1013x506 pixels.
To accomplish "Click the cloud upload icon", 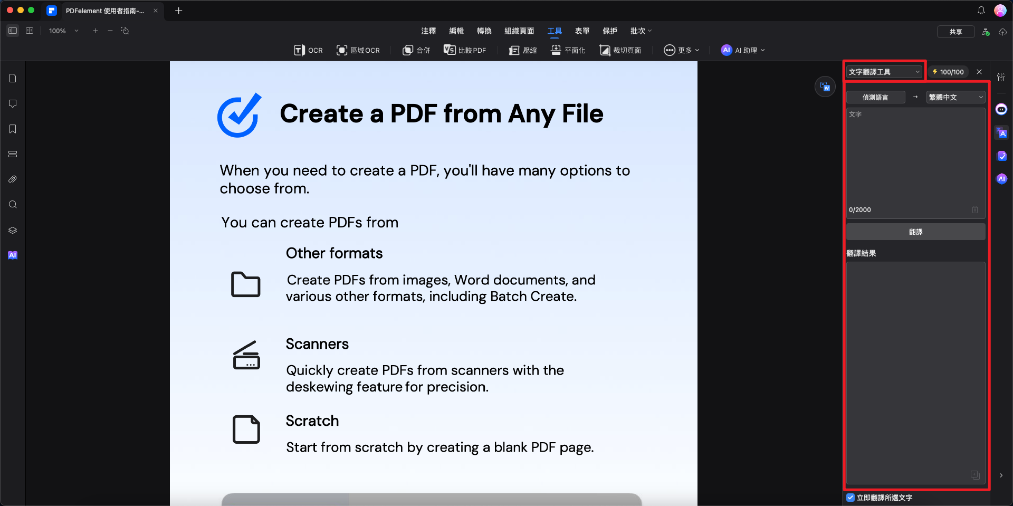I will coord(1002,32).
